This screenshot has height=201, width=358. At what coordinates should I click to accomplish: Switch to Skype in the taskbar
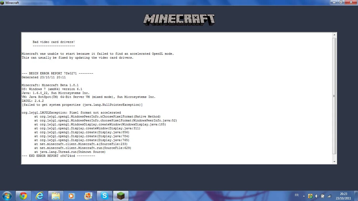click(x=105, y=196)
